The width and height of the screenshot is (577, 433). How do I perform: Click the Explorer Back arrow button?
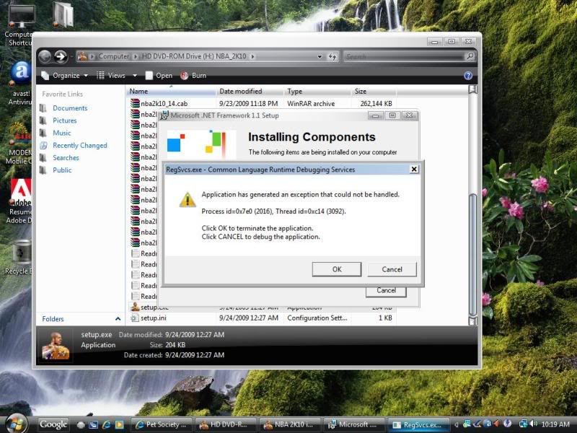[x=45, y=56]
